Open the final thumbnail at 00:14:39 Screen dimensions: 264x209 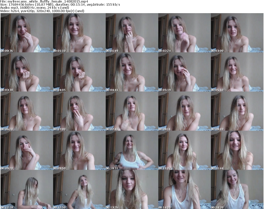pos(237,189)
